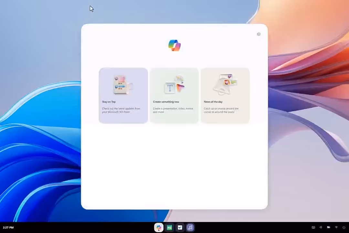Open the Stay on Top card

(x=123, y=95)
